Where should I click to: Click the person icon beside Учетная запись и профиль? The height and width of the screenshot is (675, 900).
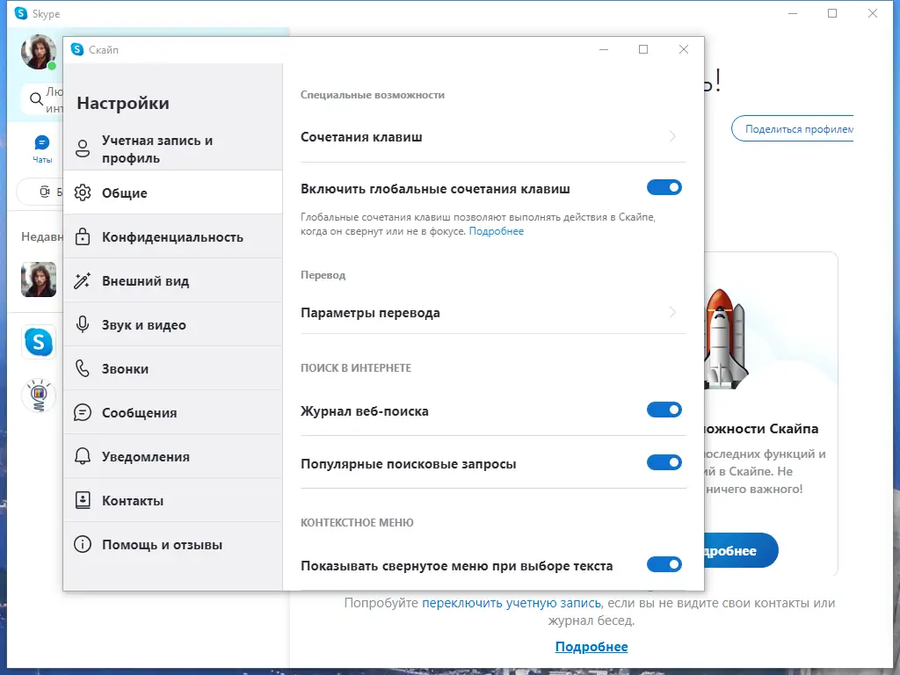pyautogui.click(x=83, y=149)
